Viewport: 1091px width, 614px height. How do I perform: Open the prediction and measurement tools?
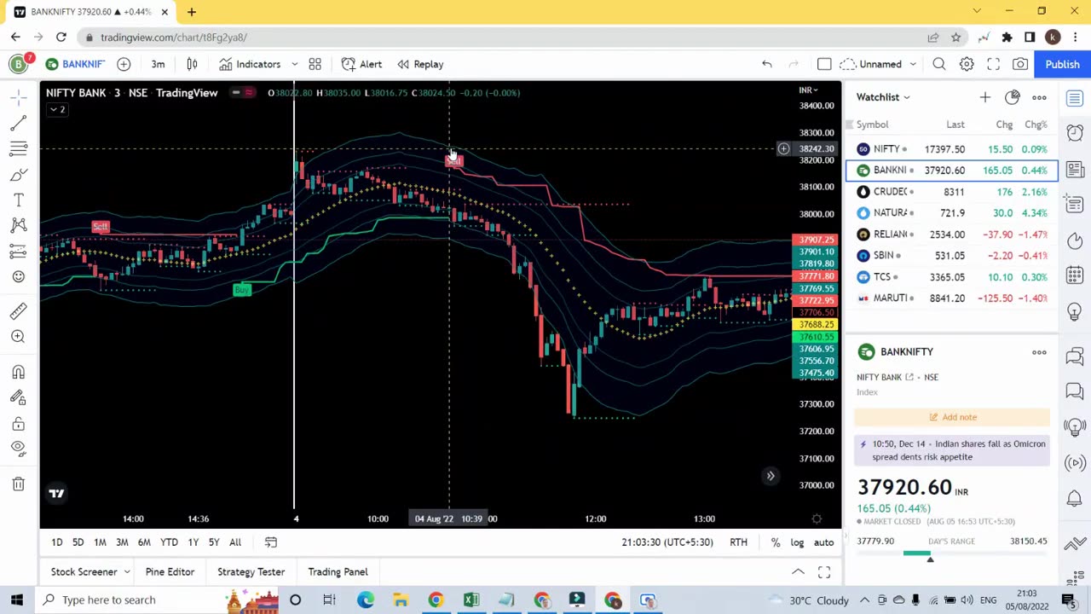[x=18, y=251]
